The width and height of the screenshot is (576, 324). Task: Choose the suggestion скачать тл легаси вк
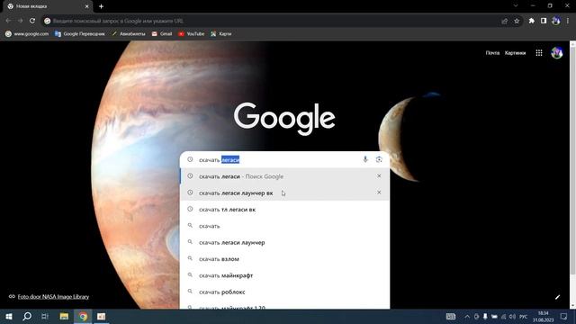coord(284,210)
